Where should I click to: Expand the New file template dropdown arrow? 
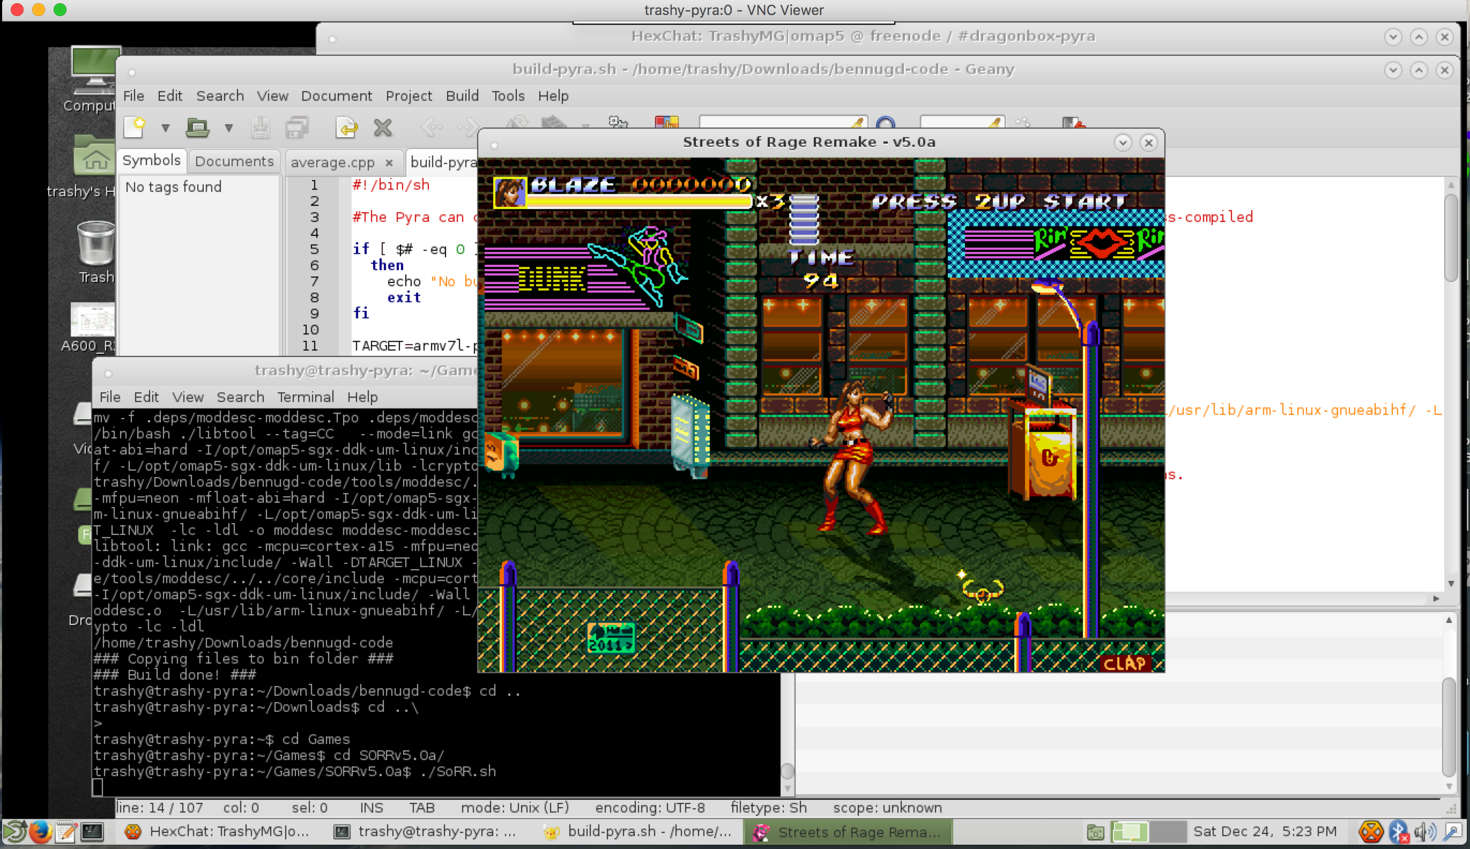pos(165,128)
